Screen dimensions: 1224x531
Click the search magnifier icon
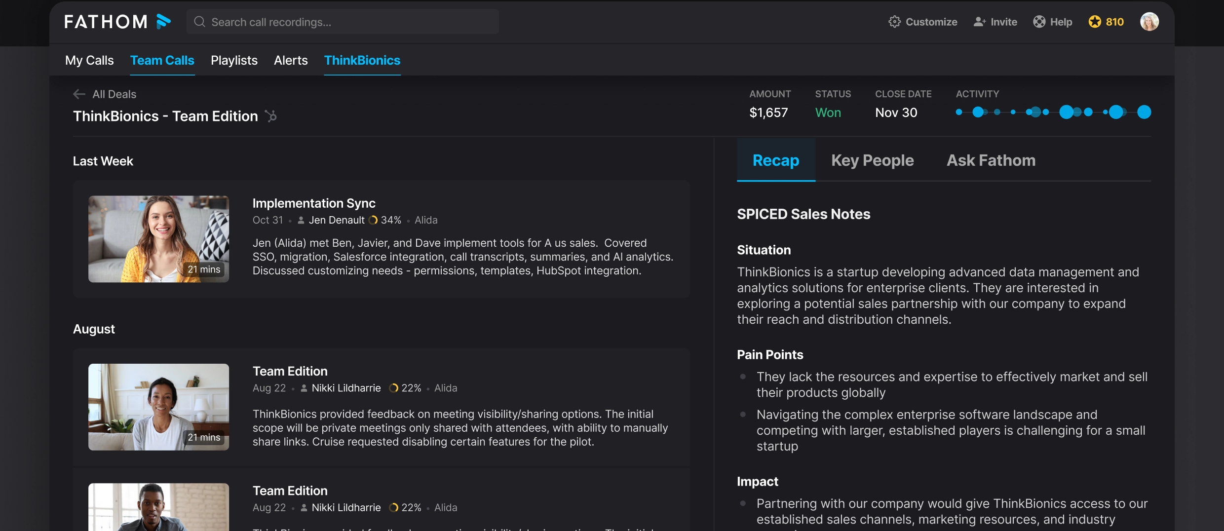[x=199, y=22]
